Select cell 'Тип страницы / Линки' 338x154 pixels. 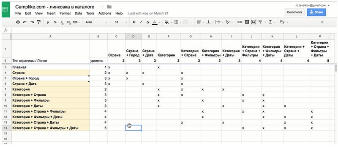(50, 61)
